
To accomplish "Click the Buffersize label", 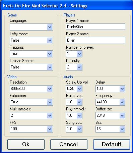I will [x=104, y=109].
